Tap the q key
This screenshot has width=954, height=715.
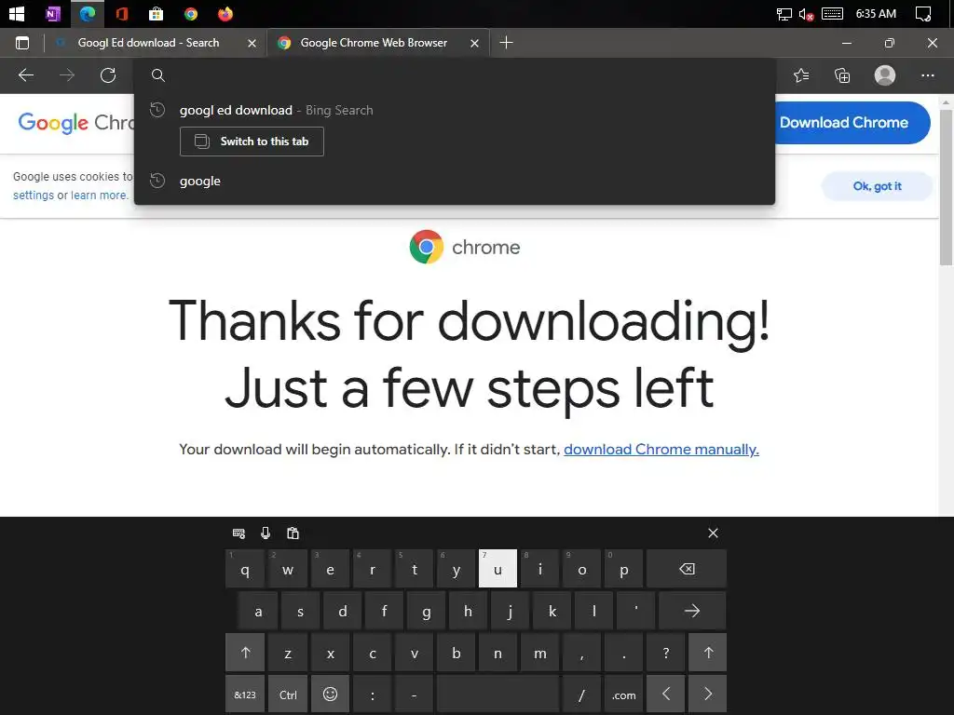(245, 569)
